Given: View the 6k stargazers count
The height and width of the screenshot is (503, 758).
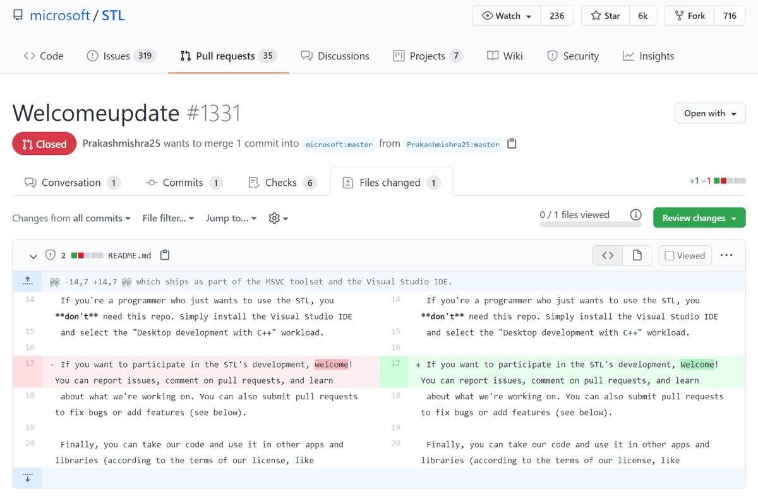Looking at the screenshot, I should point(643,16).
